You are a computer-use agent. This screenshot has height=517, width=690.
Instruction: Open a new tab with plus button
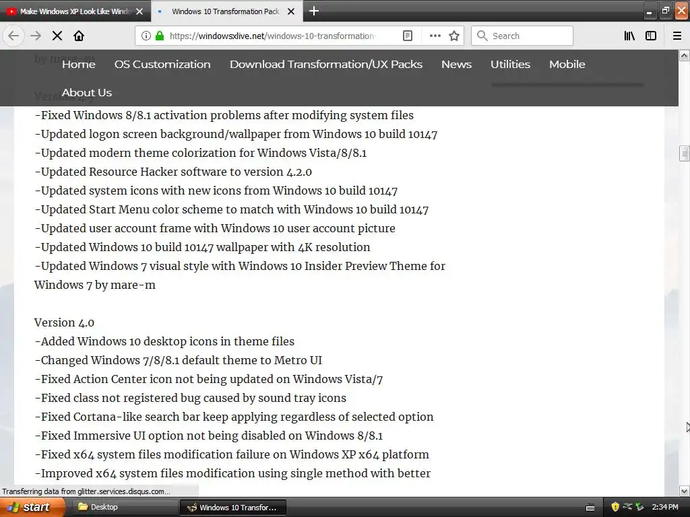pos(314,11)
